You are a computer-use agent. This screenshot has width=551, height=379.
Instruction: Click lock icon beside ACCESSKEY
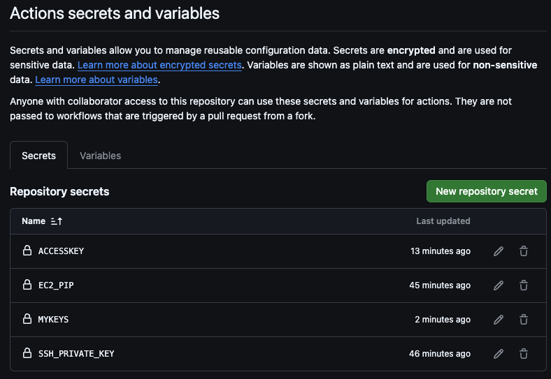point(27,251)
